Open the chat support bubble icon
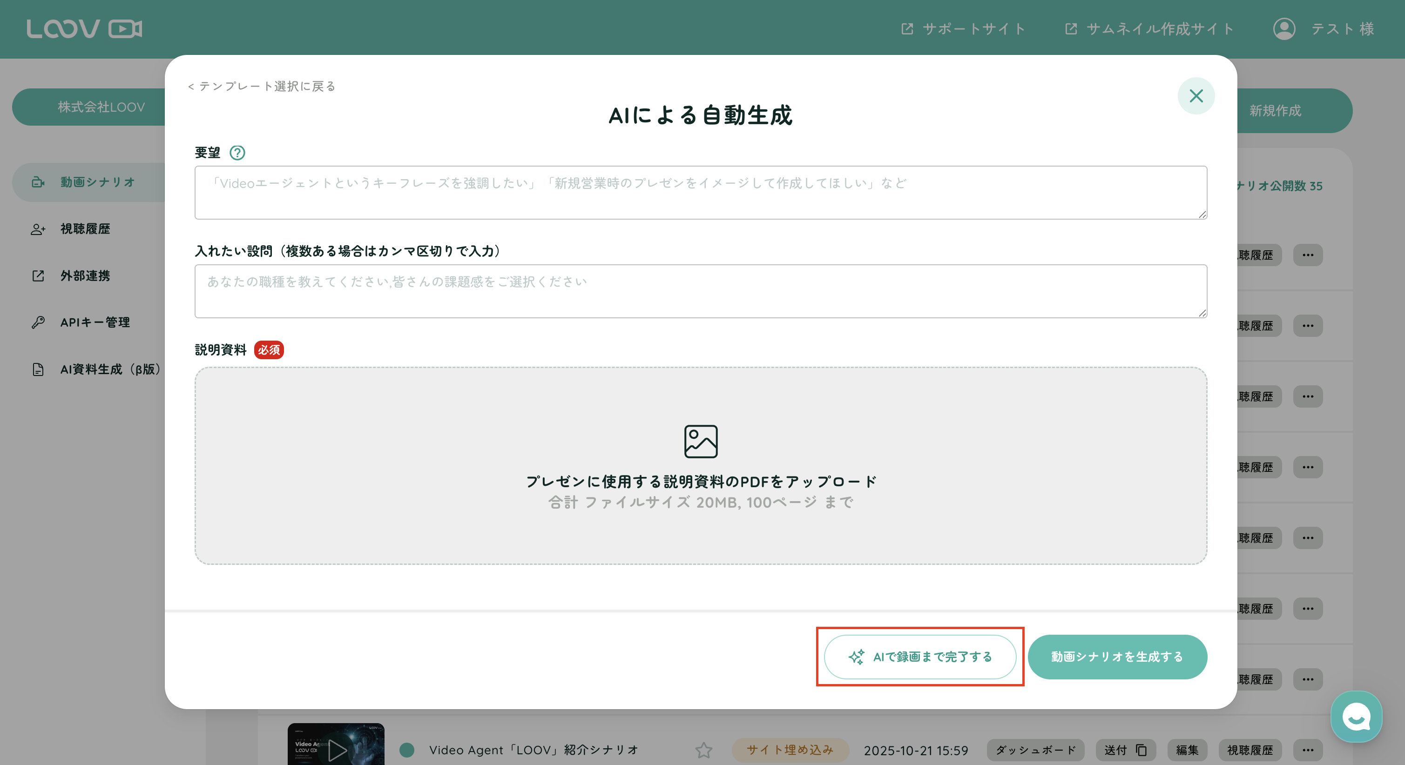 [x=1356, y=717]
